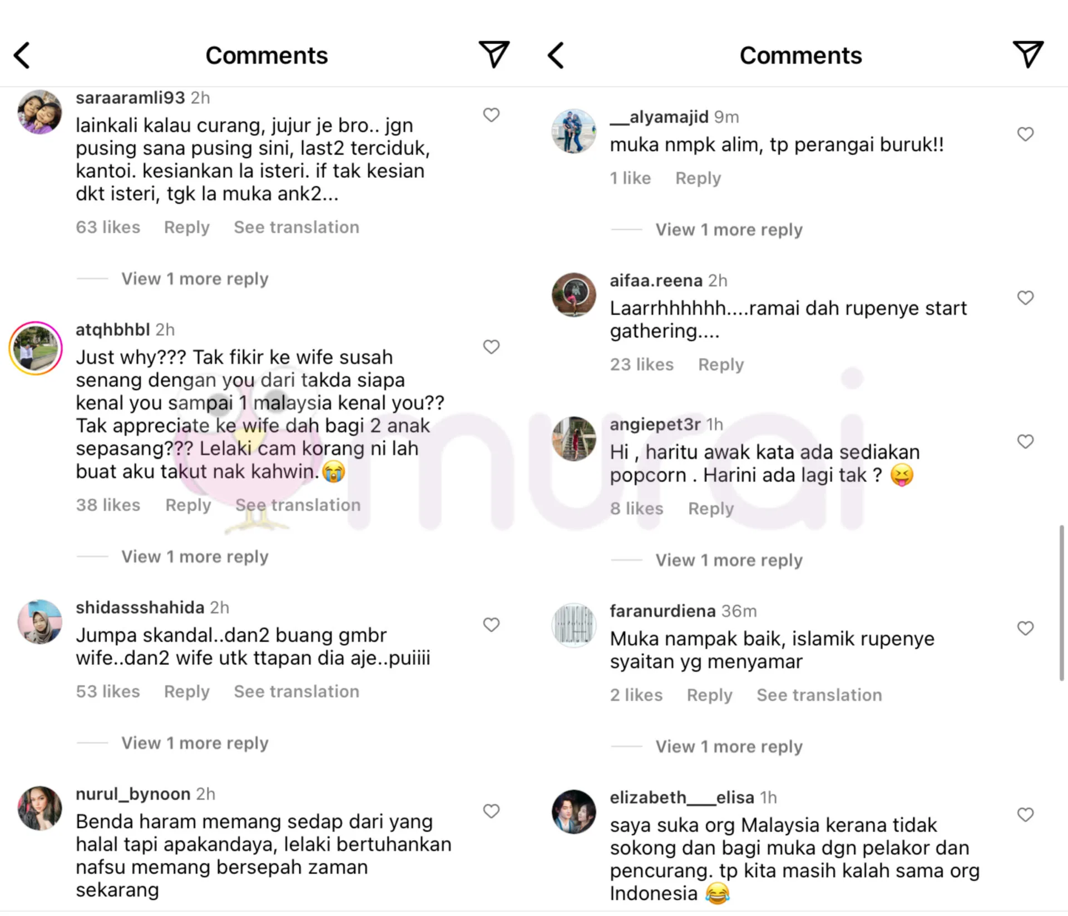Click the scrollbar on the right panel
The image size is (1068, 916).
(1061, 603)
